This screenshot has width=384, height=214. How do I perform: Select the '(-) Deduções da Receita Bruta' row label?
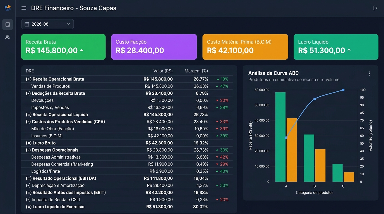coord(55,93)
